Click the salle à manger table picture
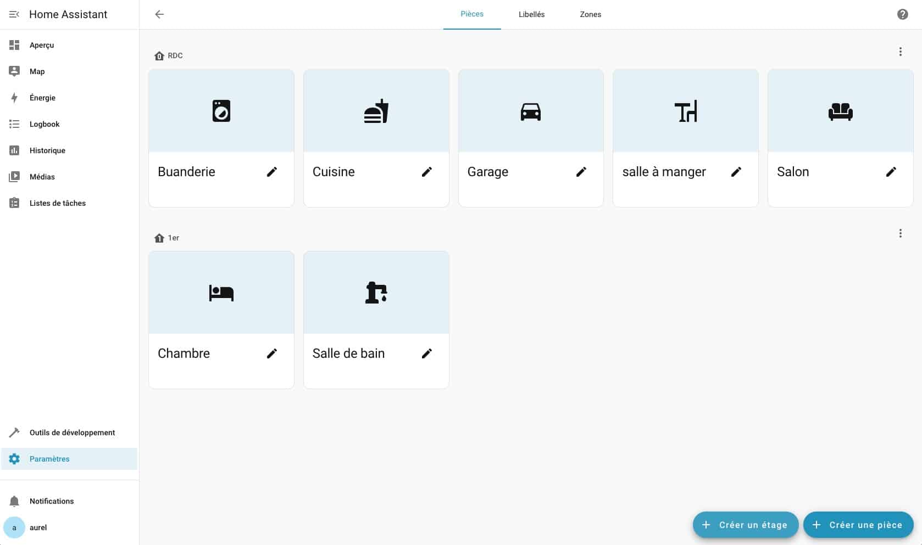Image resolution: width=922 pixels, height=545 pixels. point(686,111)
